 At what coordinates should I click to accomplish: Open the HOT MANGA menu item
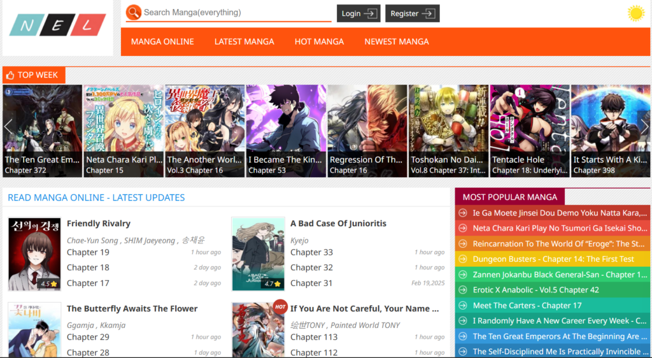click(x=320, y=41)
